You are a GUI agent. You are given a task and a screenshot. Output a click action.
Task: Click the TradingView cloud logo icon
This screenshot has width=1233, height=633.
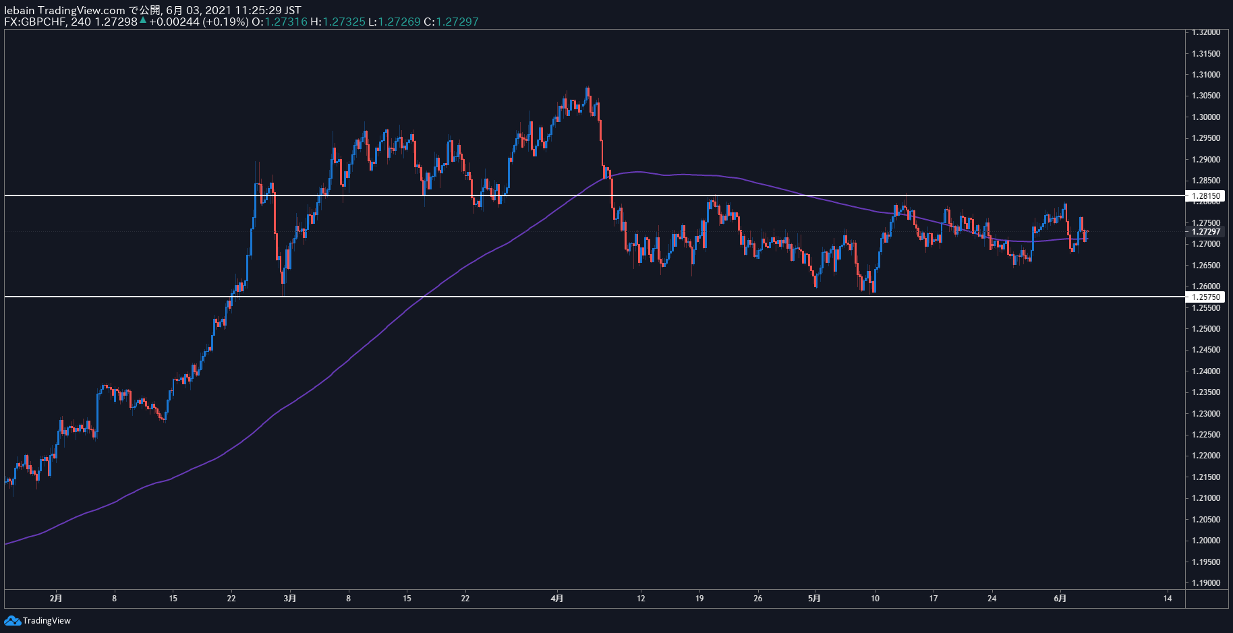pos(12,620)
